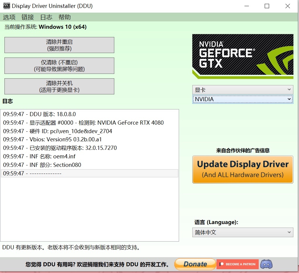Click the Update Display Driver ad banner
The image size is (299, 273).
[x=242, y=169]
